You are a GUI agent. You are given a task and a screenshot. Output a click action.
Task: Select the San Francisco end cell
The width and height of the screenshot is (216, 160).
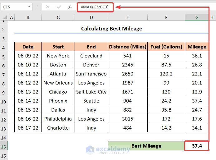[x=91, y=74]
